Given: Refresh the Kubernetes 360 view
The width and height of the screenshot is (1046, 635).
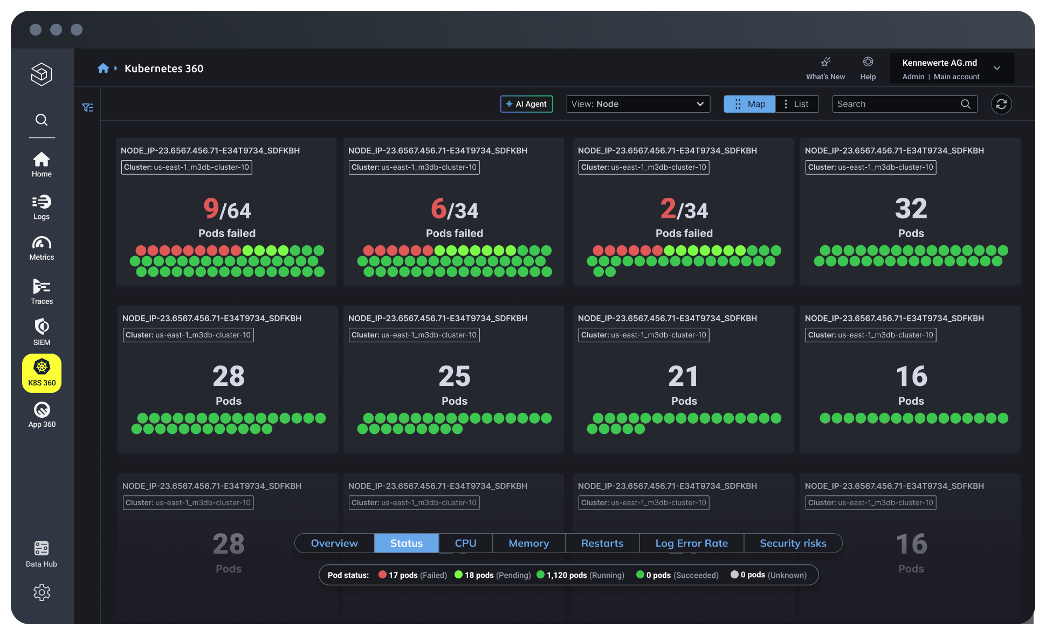Looking at the screenshot, I should (1001, 103).
